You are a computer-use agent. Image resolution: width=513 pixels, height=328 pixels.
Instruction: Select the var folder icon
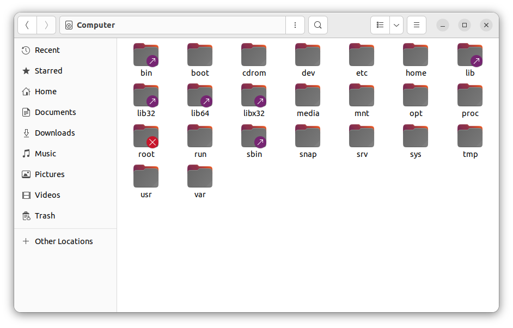pyautogui.click(x=200, y=177)
